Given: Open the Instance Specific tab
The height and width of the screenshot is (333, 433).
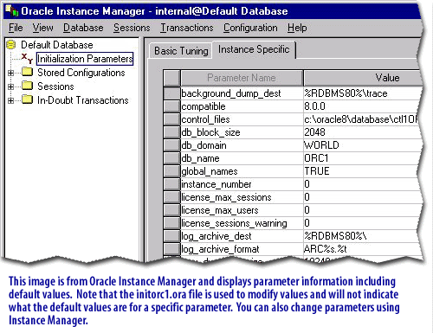Looking at the screenshot, I should click(x=254, y=49).
